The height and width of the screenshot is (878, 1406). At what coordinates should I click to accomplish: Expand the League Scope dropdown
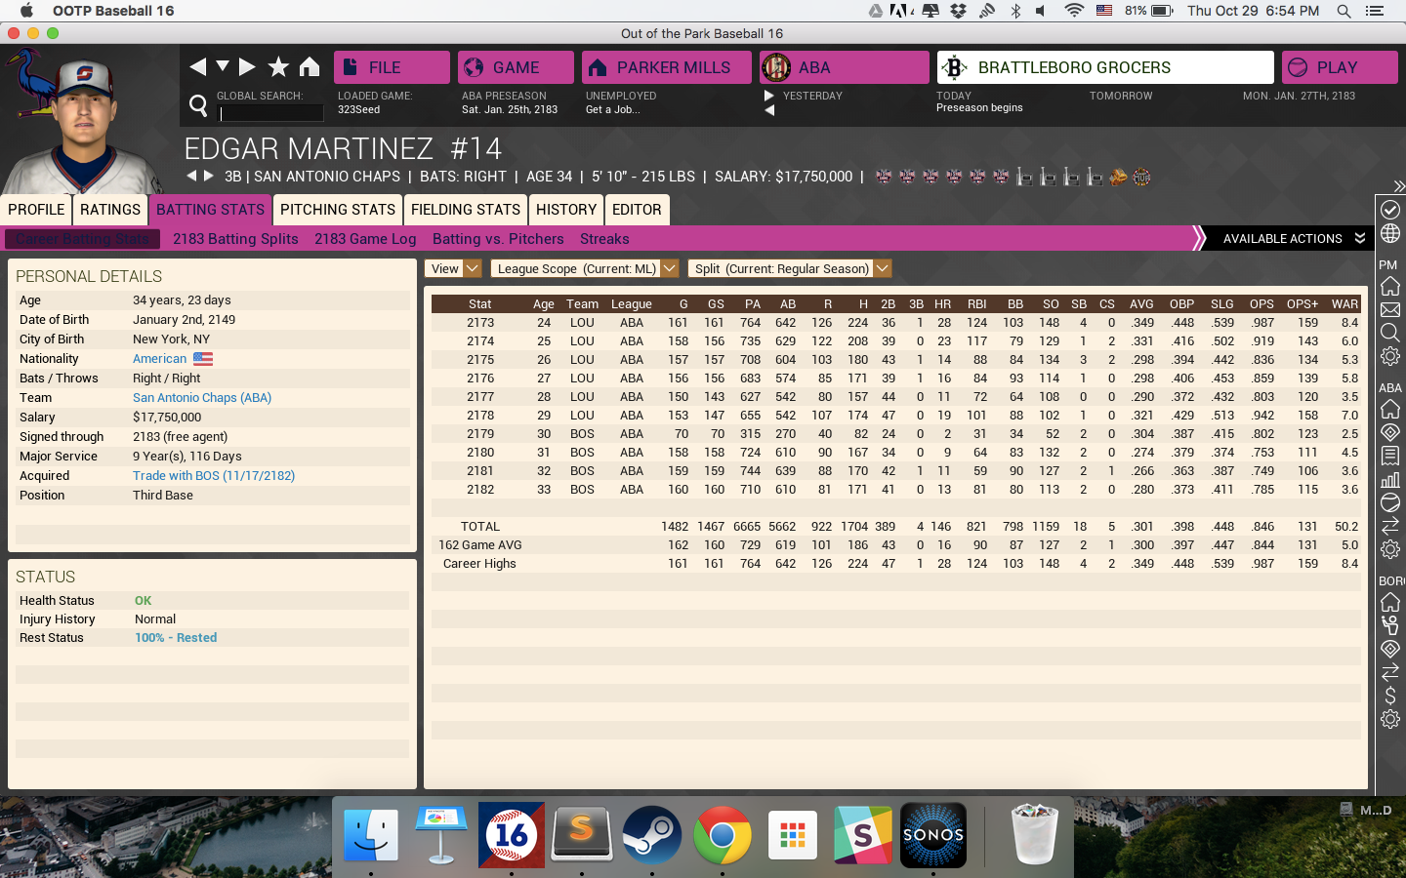[x=584, y=268]
